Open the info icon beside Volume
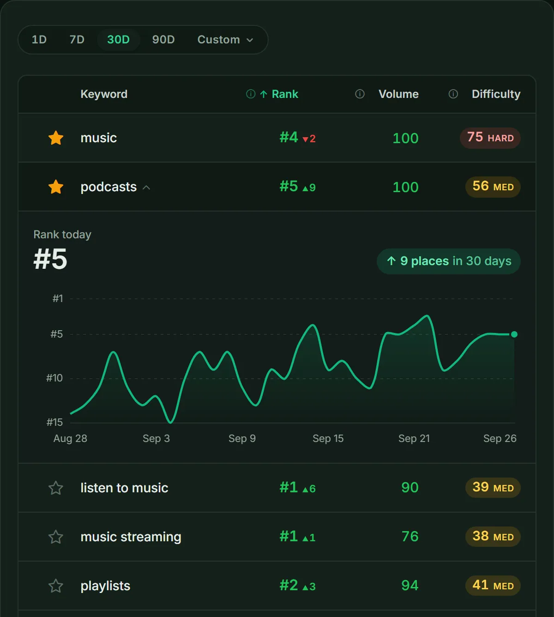This screenshot has height=617, width=554. pyautogui.click(x=360, y=94)
